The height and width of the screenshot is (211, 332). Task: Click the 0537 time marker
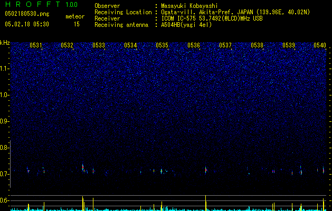(x=225, y=45)
